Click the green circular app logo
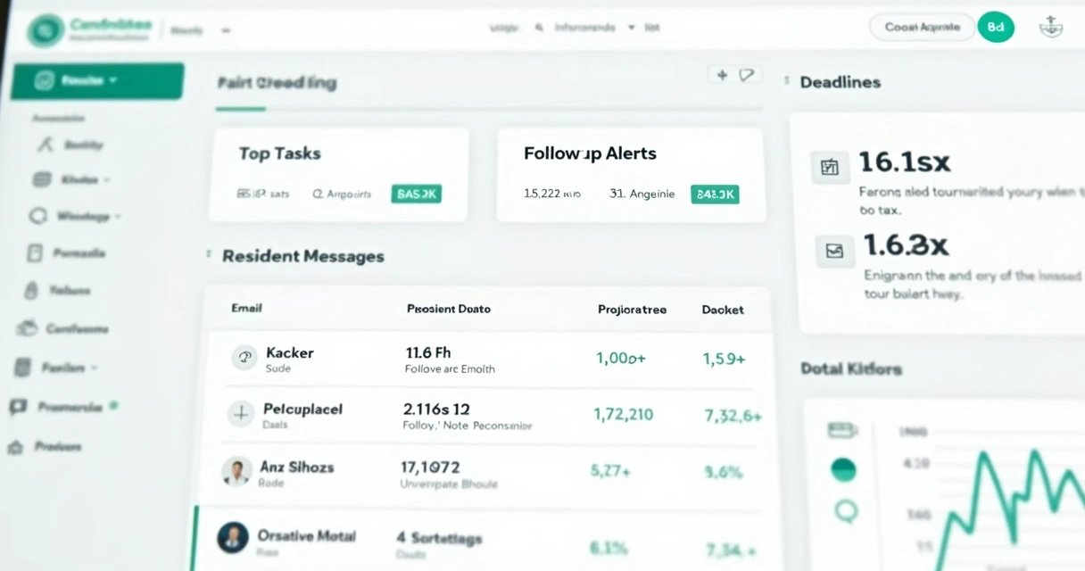Screen dimensions: 1085x571 pyautogui.click(x=45, y=30)
